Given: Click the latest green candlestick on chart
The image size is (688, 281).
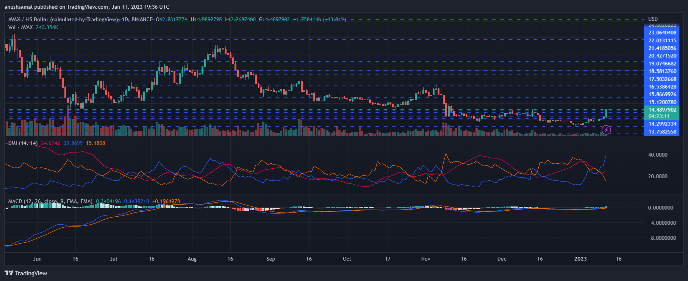Looking at the screenshot, I should [x=607, y=113].
